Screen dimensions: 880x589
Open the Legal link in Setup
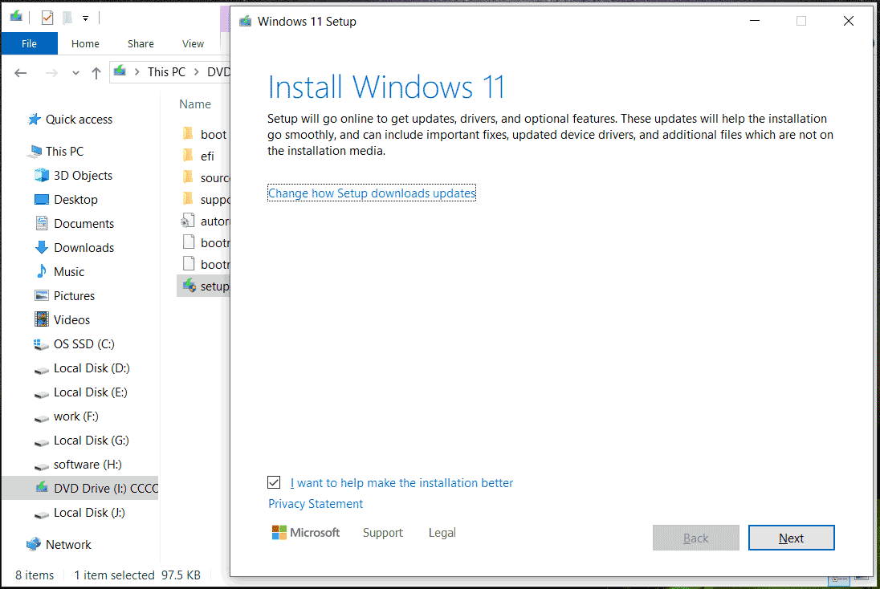tap(442, 532)
